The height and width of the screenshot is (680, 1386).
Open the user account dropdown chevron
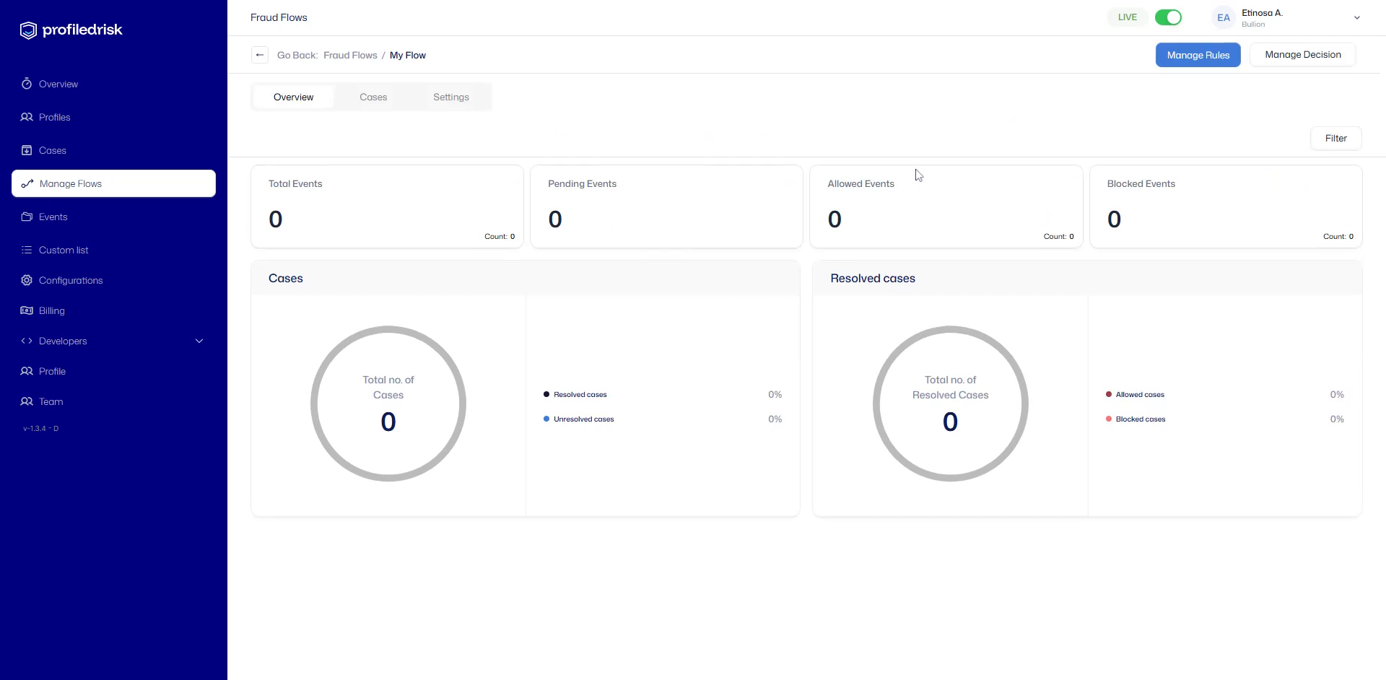(x=1356, y=18)
